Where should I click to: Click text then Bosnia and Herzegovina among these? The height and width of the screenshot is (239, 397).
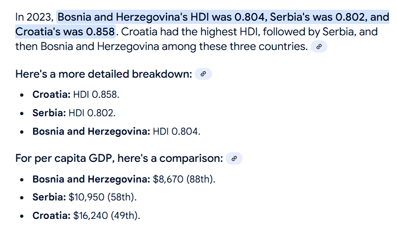[x=121, y=46]
